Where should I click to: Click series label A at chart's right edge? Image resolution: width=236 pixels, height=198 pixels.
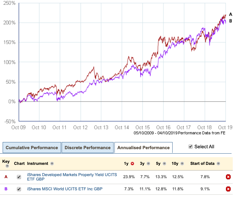[x=231, y=14]
